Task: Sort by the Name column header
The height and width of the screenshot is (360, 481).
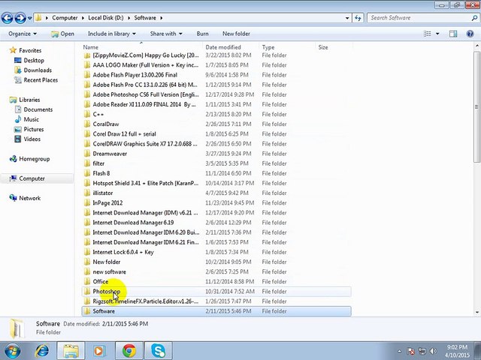Action: [90, 47]
